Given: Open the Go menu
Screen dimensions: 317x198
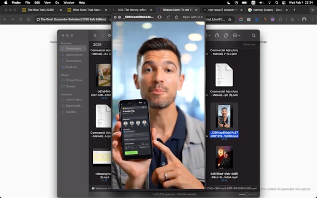Looking at the screenshot, I should click(x=57, y=3).
